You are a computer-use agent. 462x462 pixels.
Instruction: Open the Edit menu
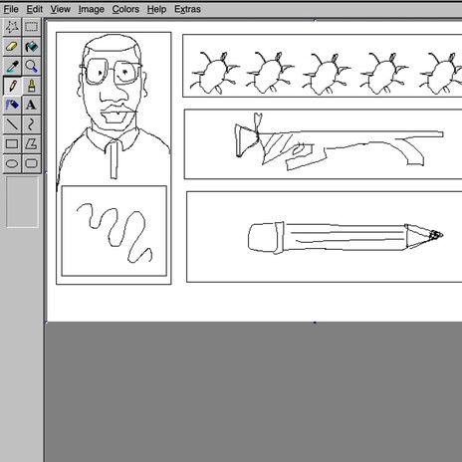[x=35, y=9]
